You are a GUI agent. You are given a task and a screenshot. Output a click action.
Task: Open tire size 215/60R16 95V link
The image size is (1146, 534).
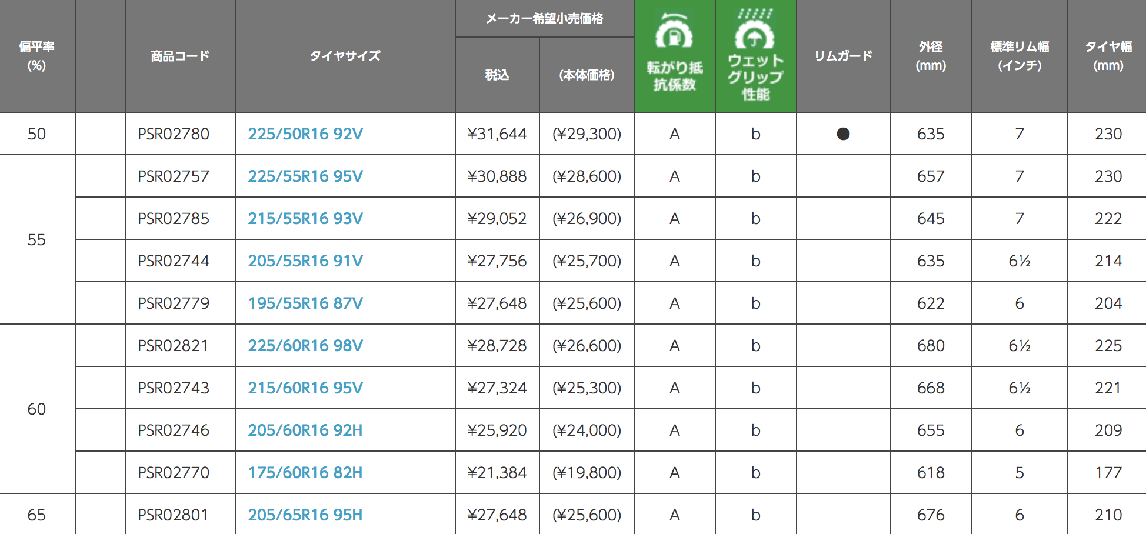305,388
